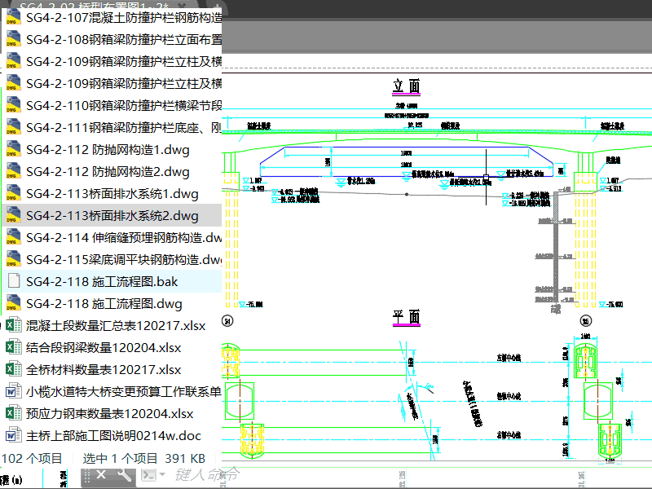The image size is (652, 489).
Task: Select the Word file 小榄水道特大桥变更预算工作联系单
Action: pyautogui.click(x=112, y=392)
